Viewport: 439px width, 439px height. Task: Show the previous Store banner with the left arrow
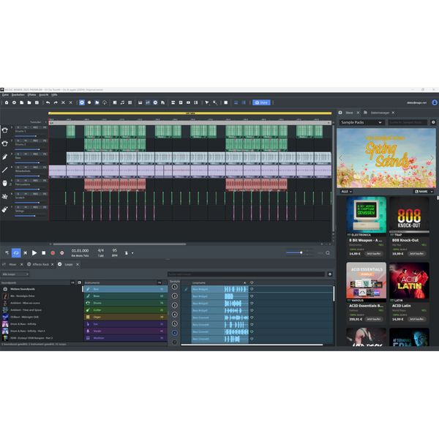[341, 158]
